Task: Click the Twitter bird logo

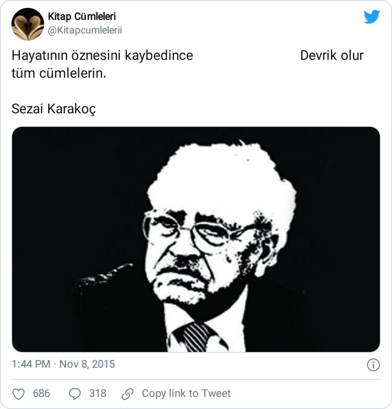Action: [x=372, y=17]
